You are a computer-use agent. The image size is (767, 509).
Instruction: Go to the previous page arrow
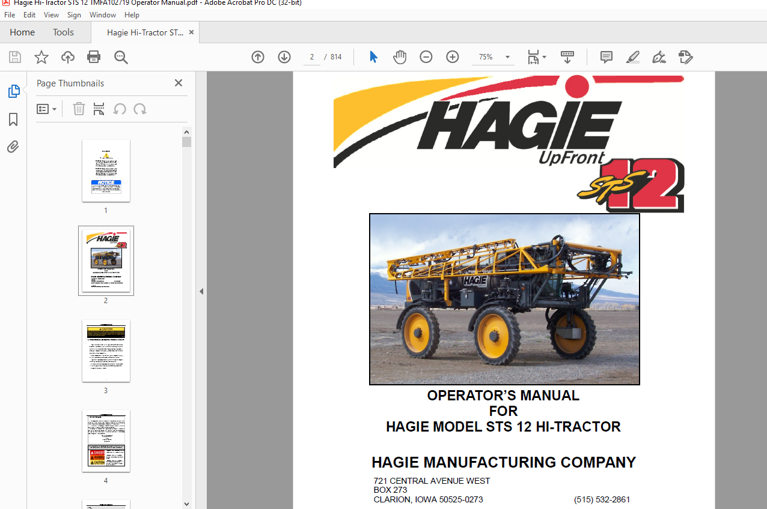pyautogui.click(x=258, y=57)
